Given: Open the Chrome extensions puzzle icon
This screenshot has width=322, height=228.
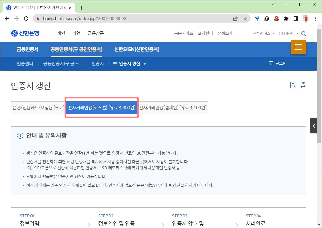Looking at the screenshot, I should point(286,18).
